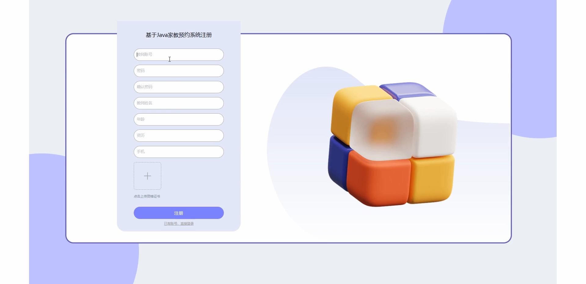This screenshot has height=284, width=586.
Task: Select the 手机 phone input field
Action: pyautogui.click(x=179, y=152)
